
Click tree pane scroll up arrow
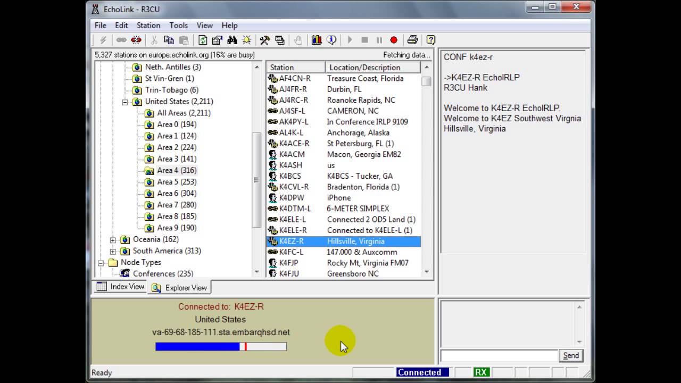point(257,68)
